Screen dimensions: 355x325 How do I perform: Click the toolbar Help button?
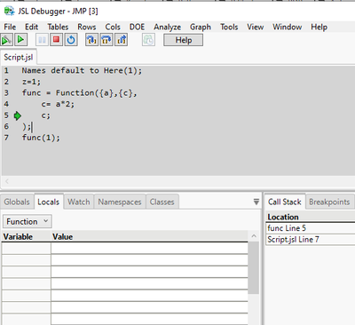(184, 40)
